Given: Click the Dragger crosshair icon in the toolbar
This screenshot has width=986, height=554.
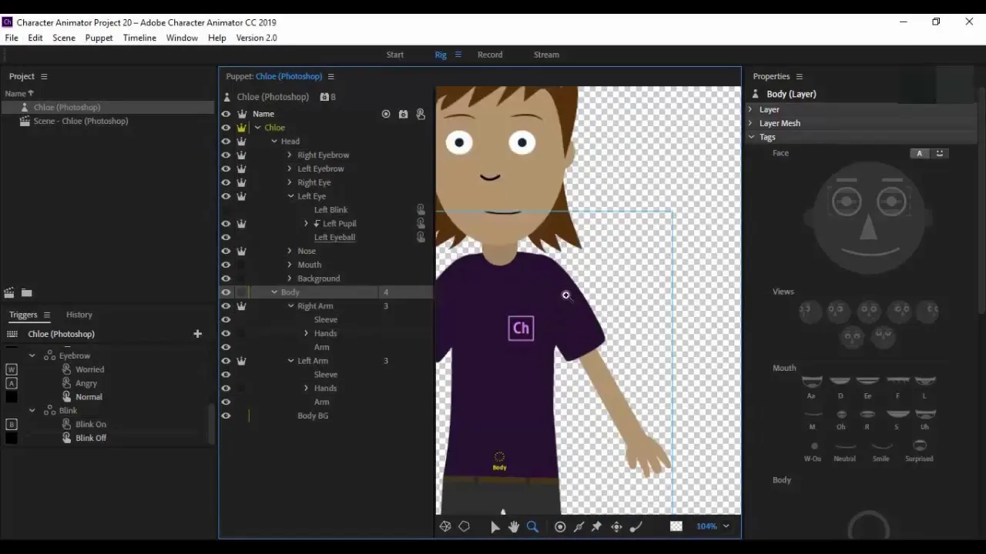Looking at the screenshot, I should pos(616,526).
